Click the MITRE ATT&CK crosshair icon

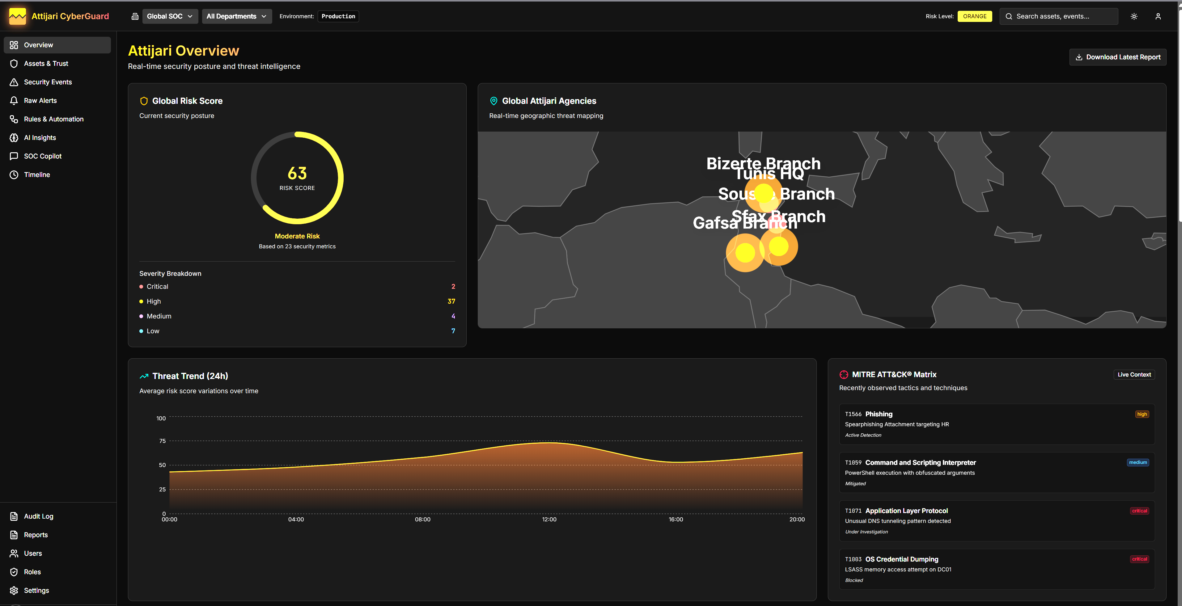[843, 375]
